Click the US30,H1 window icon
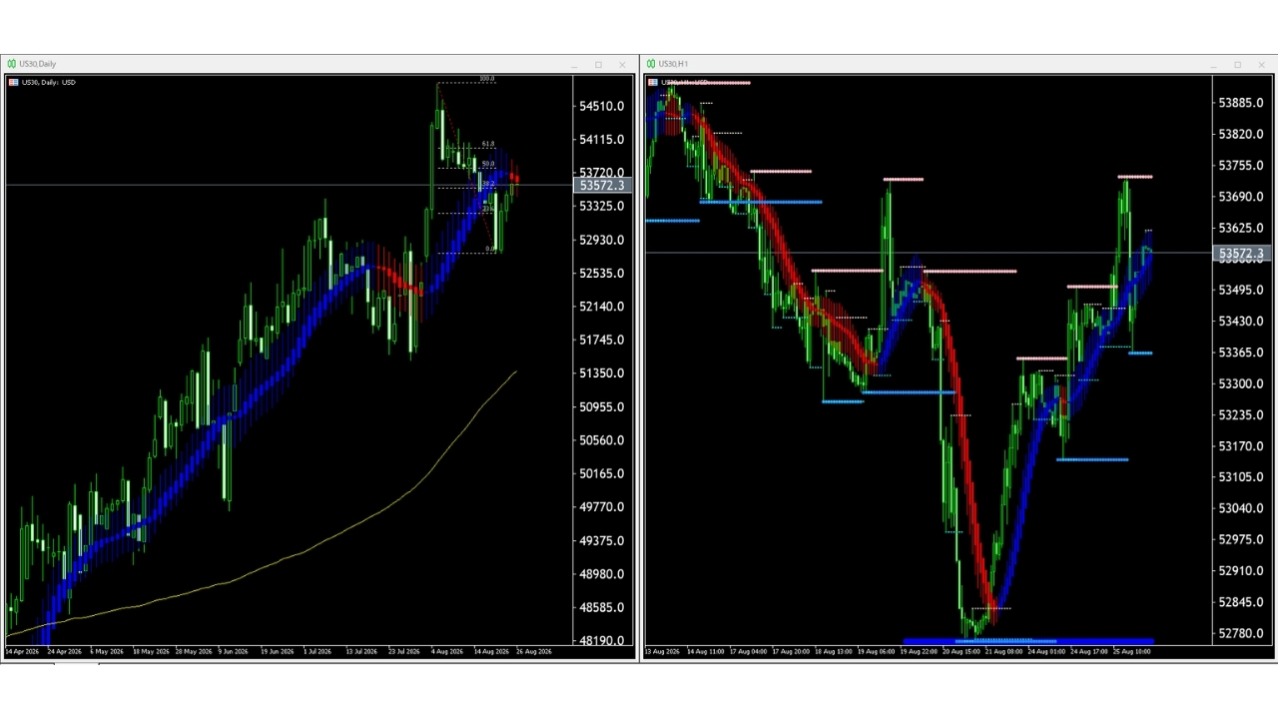This screenshot has height=719, width=1278. coord(651,64)
